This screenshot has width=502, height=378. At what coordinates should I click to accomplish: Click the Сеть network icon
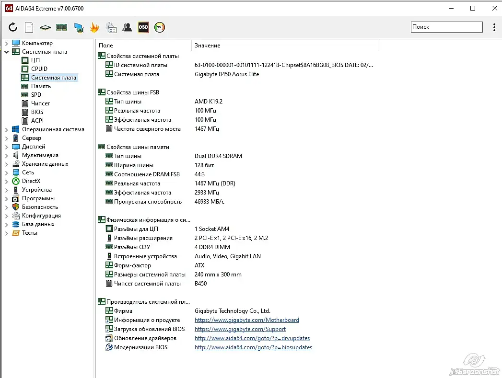[16, 172]
